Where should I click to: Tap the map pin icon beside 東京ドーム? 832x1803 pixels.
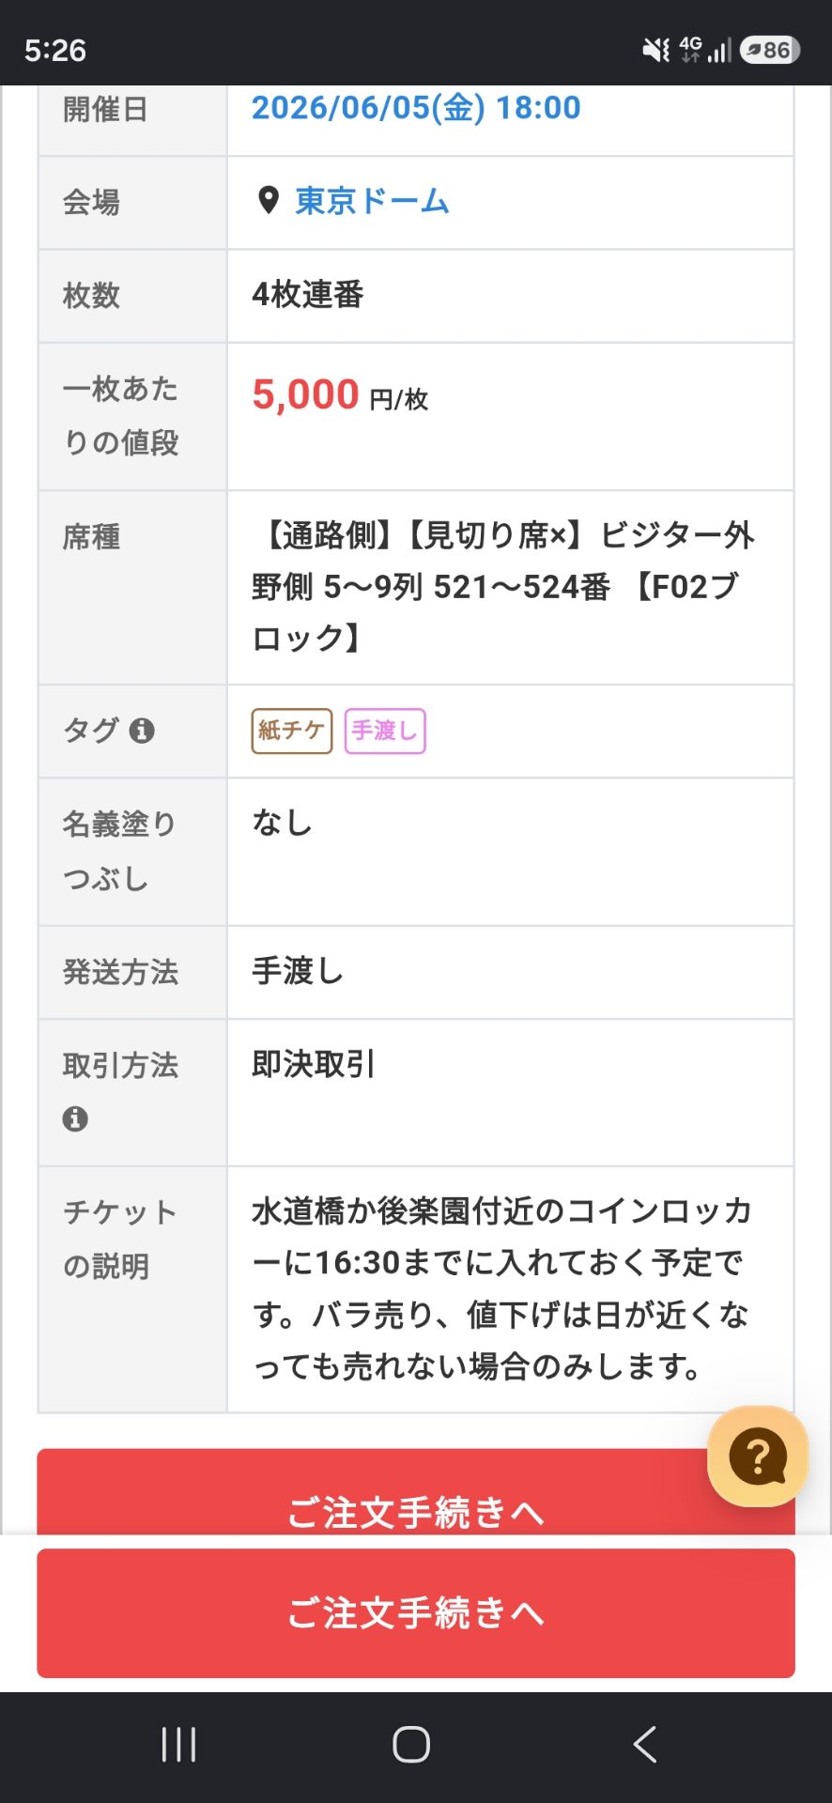click(x=269, y=201)
